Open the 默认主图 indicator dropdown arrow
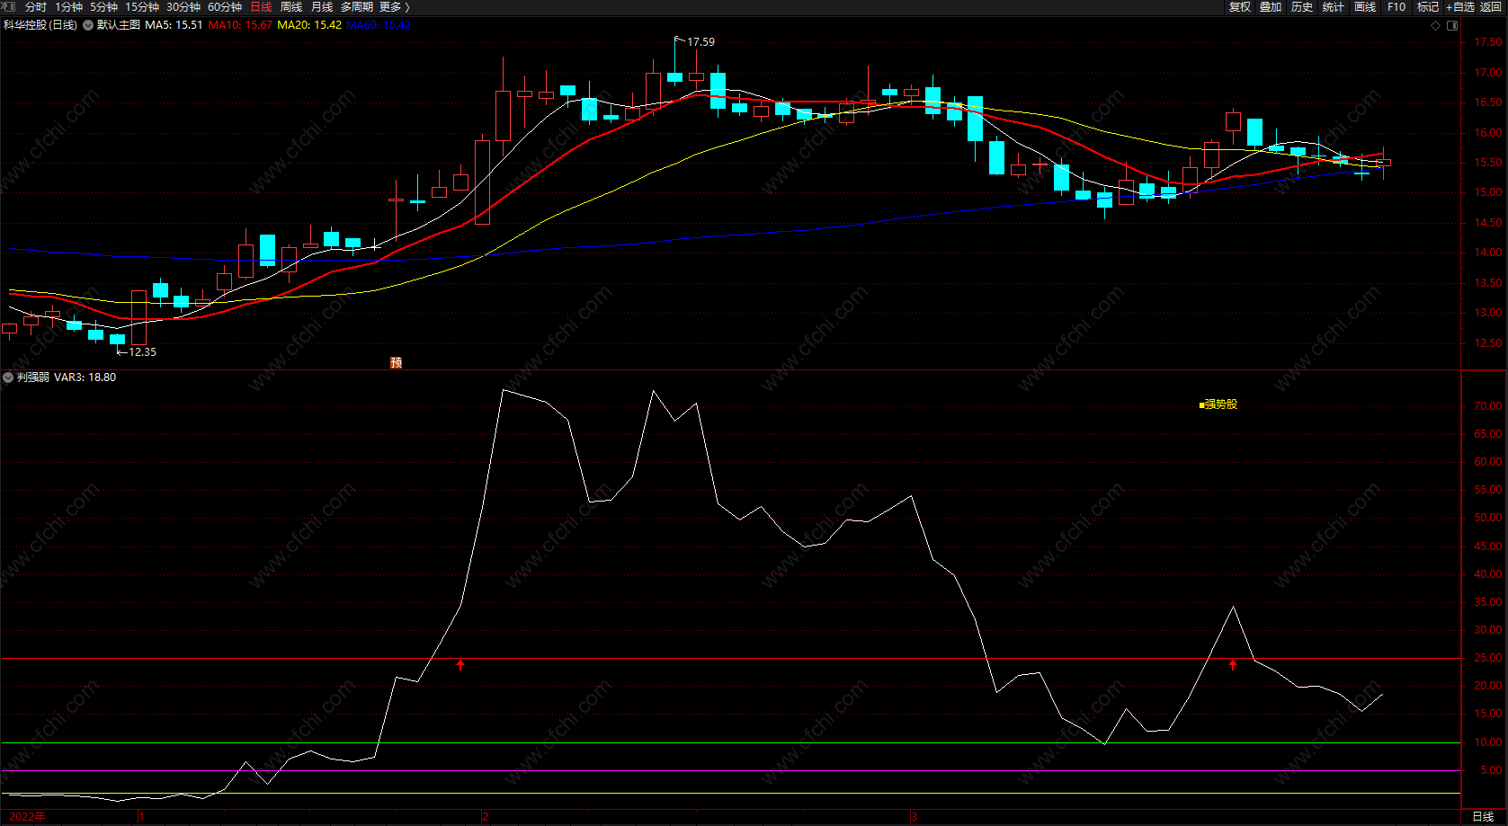 pos(88,25)
